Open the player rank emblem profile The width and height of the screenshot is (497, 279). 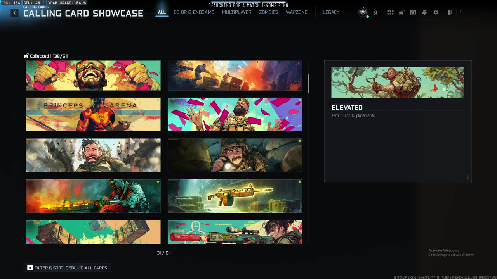click(363, 12)
